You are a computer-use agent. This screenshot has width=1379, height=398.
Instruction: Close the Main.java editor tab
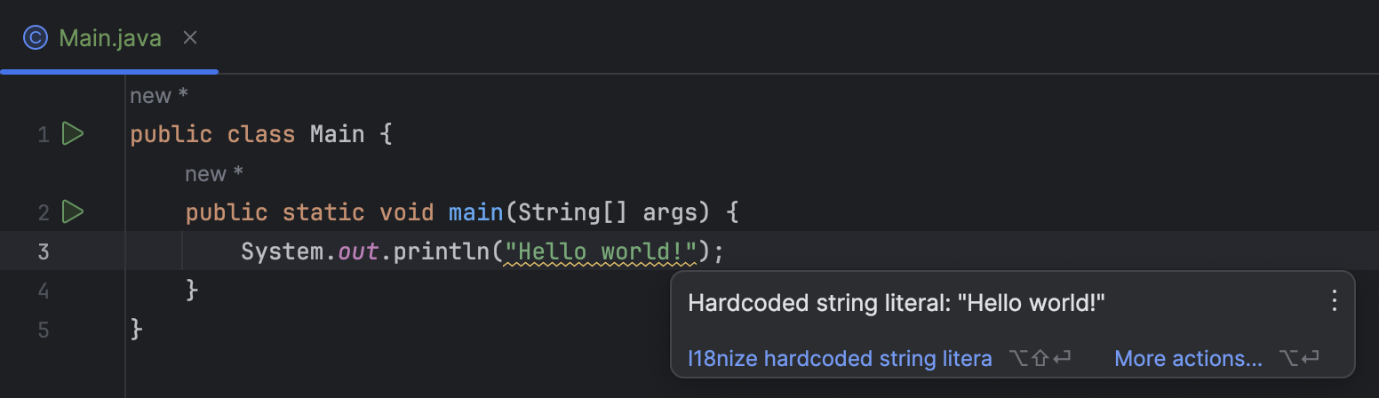pyautogui.click(x=189, y=38)
